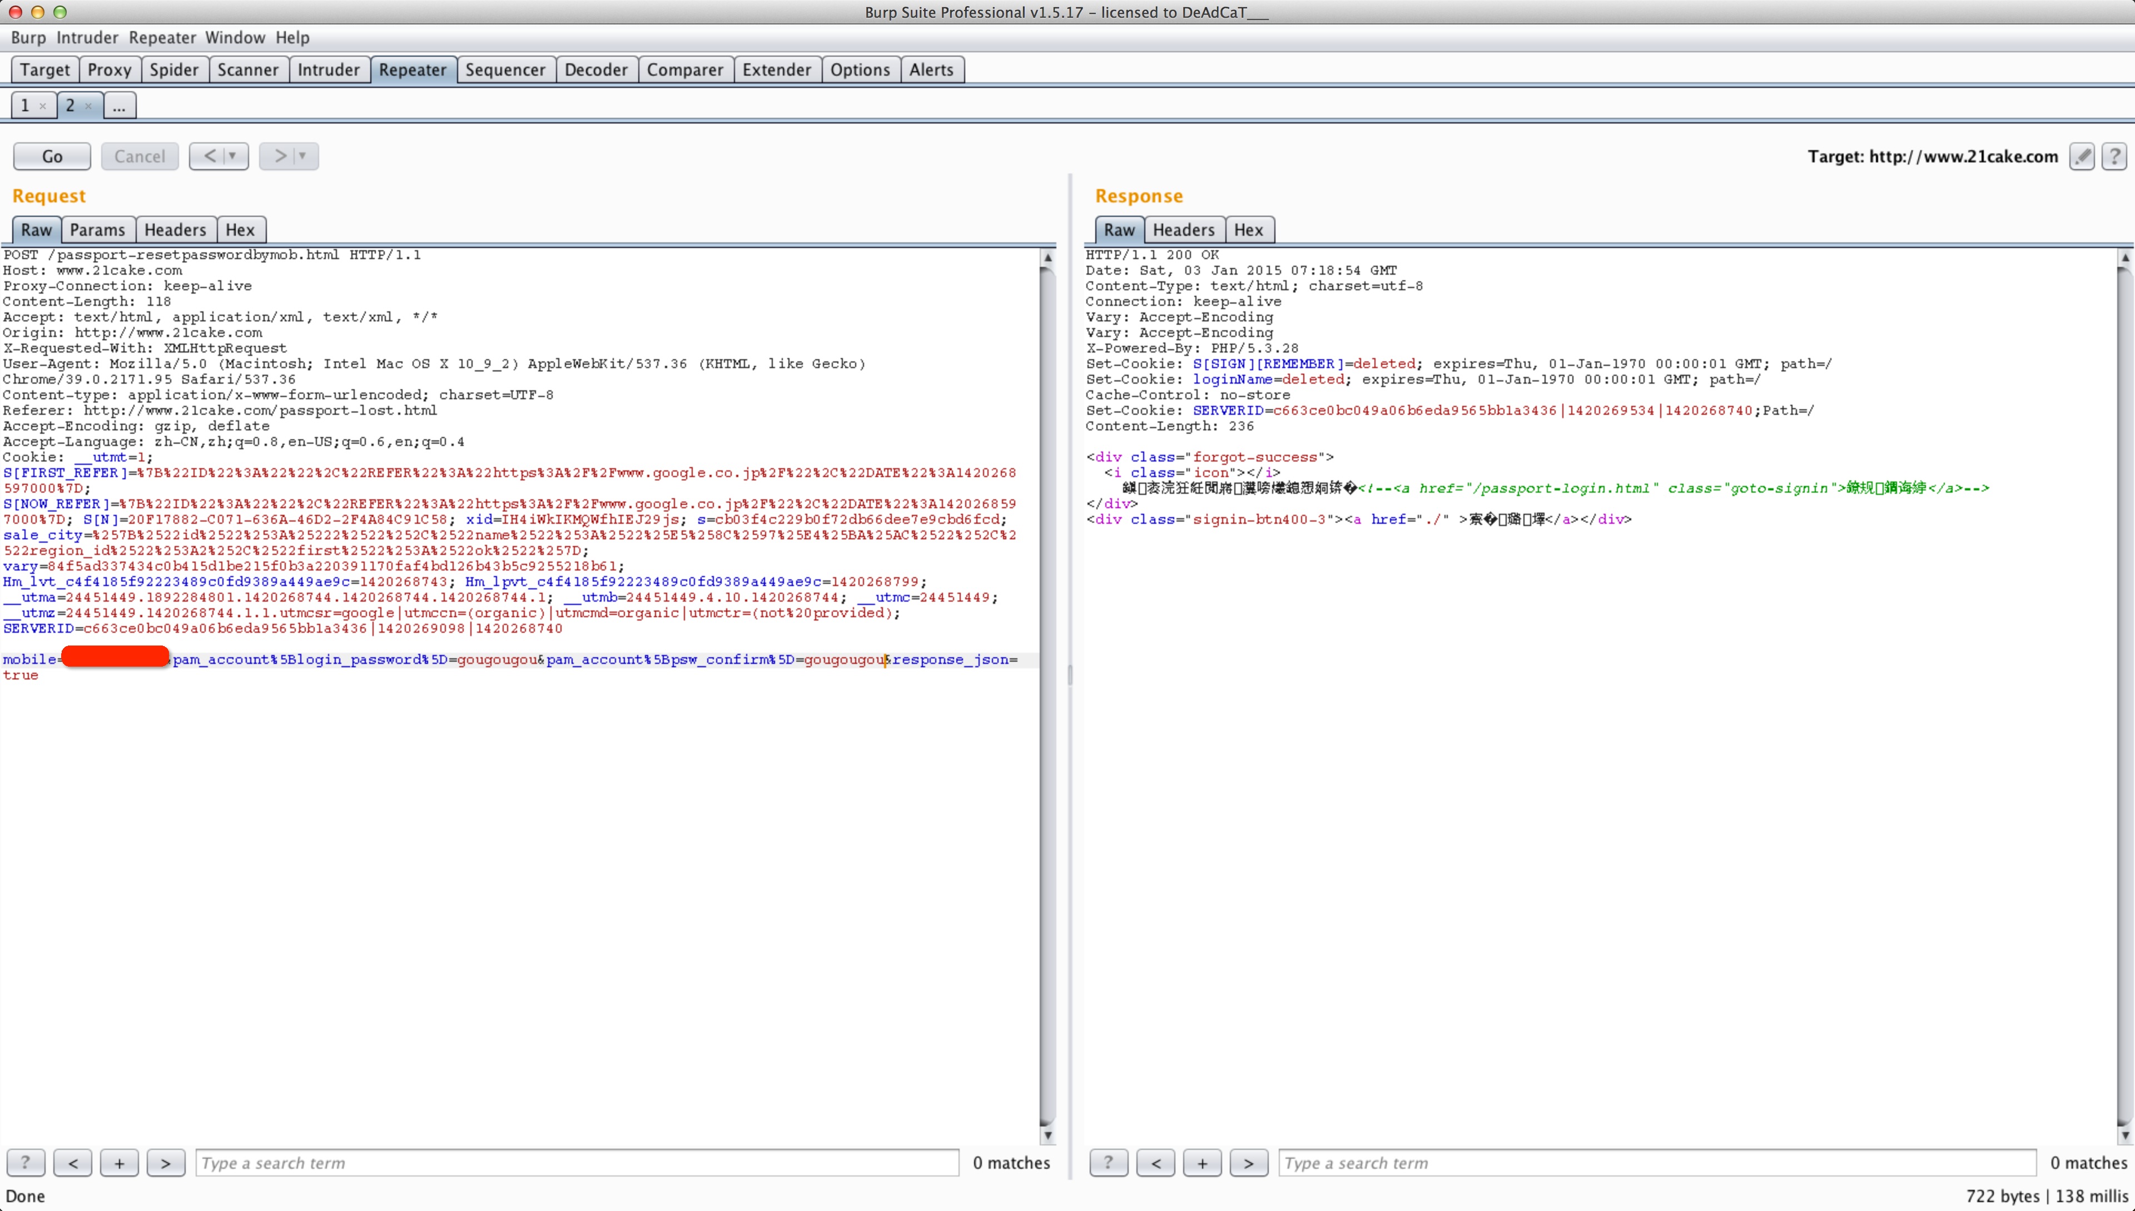Open the Help menu
Viewport: 2135px width, 1211px height.
[x=293, y=37]
